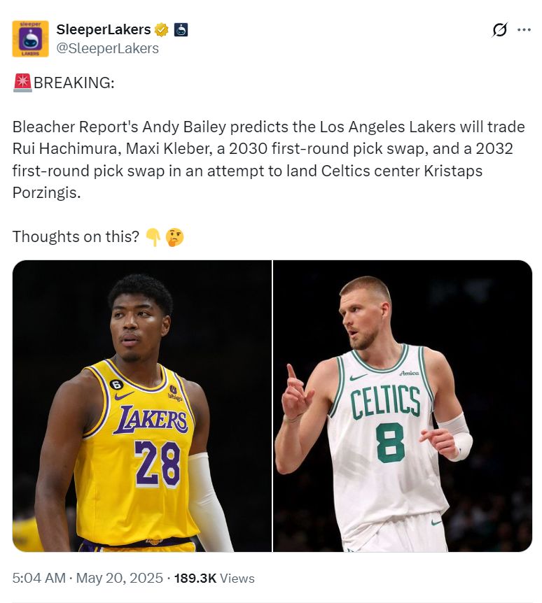The height and width of the screenshot is (603, 542).
Task: Click the @SleeperLakers handle
Action: (107, 48)
